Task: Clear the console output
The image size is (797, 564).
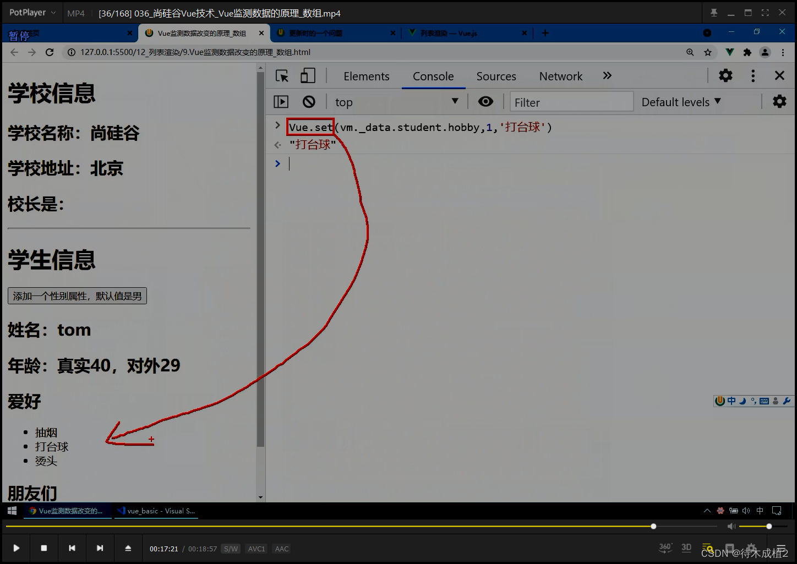Action: pyautogui.click(x=309, y=102)
